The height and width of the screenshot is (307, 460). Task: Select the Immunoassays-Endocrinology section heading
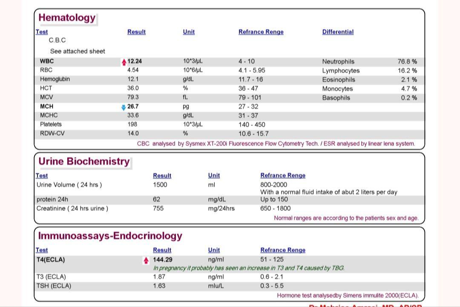click(x=110, y=236)
